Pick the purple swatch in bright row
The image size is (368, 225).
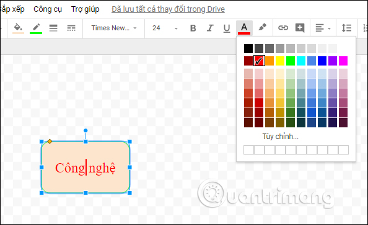click(x=333, y=61)
